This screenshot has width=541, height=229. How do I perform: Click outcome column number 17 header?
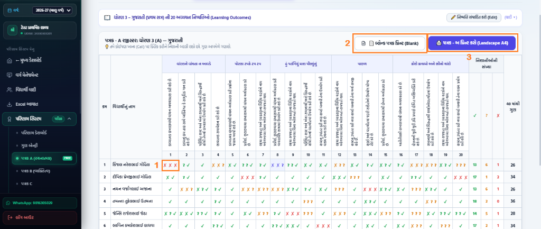[x=416, y=154]
